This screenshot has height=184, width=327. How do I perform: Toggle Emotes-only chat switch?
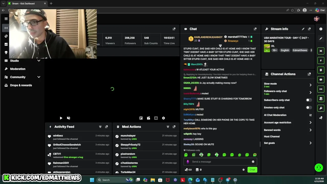[x=309, y=108]
